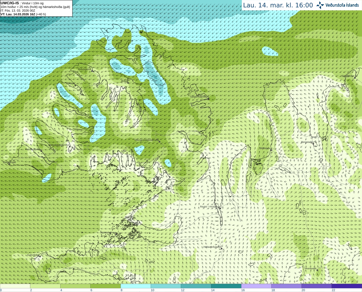Screen dimensions: 362x292
Task: Click the Veðurstofa Íslands name text
Action: pos(342,5)
